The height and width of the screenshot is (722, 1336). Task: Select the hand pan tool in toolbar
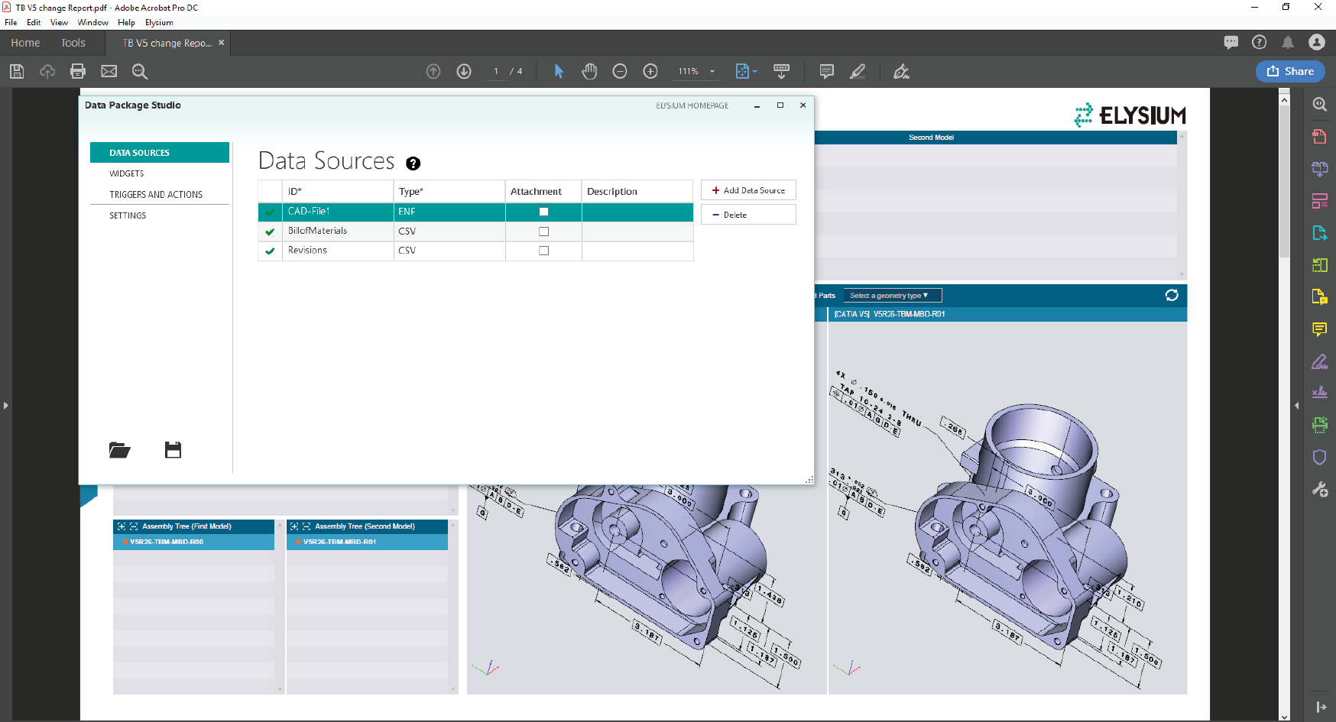589,71
